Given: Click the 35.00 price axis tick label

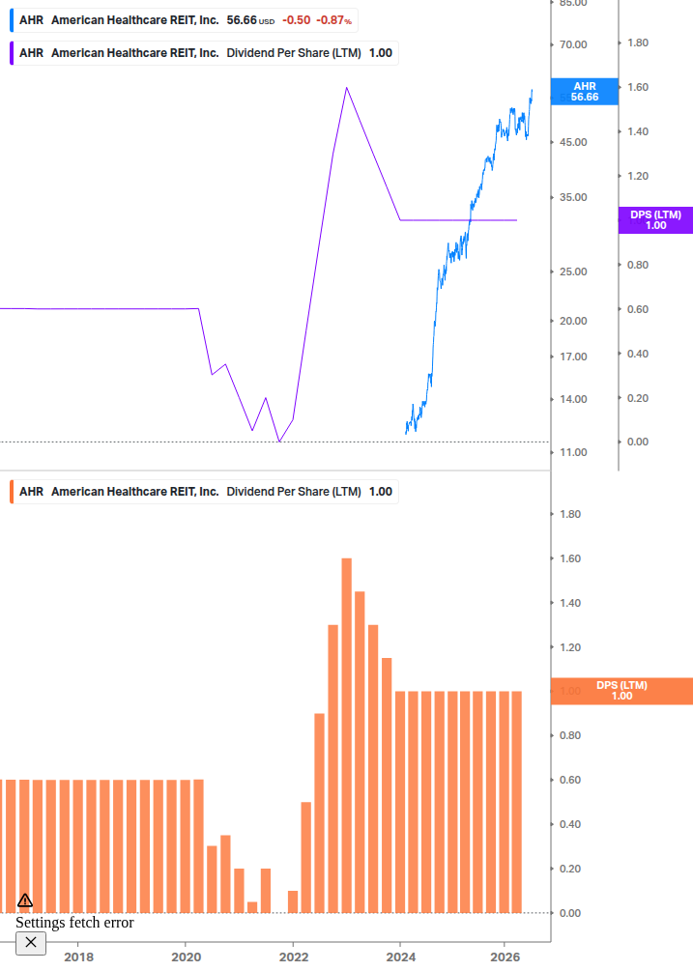Looking at the screenshot, I should [x=573, y=197].
